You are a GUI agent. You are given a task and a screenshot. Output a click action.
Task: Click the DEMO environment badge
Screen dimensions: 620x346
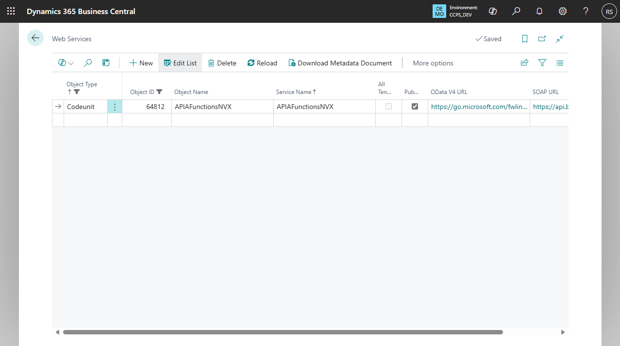439,11
